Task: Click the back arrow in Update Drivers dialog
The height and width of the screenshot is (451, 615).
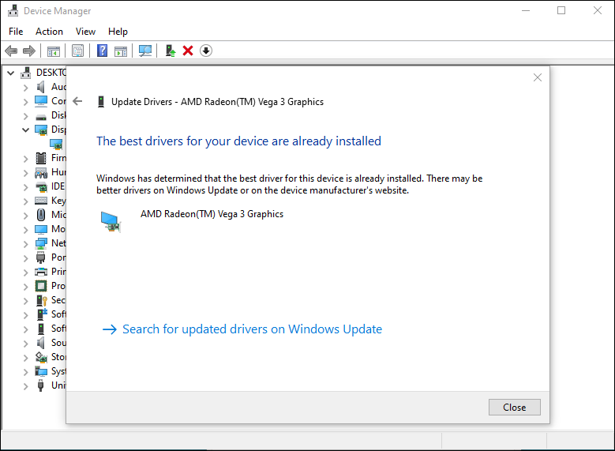Action: [77, 101]
